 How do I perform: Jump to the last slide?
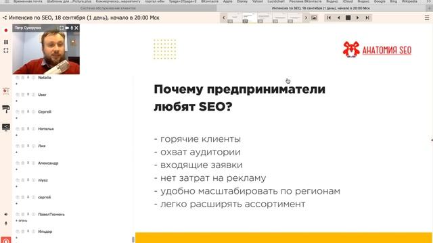tap(367, 18)
